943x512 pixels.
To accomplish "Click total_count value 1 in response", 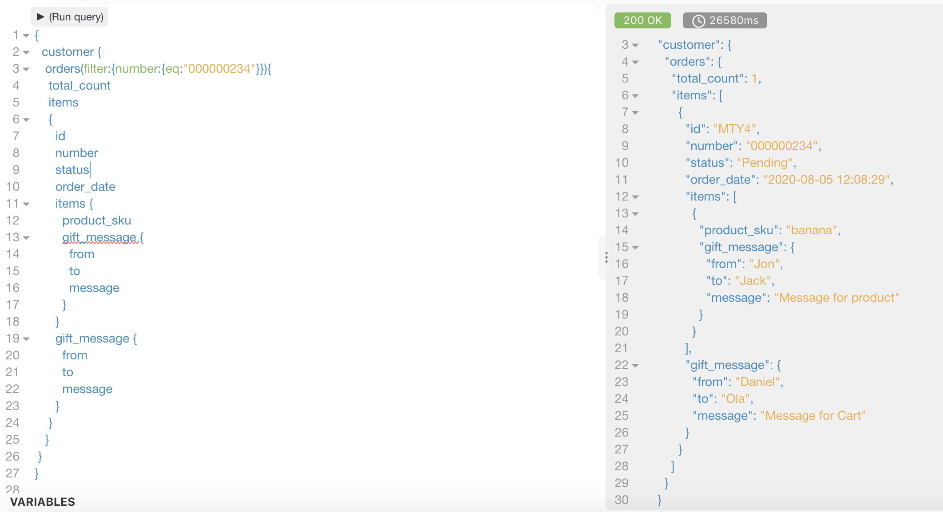I will (x=754, y=79).
